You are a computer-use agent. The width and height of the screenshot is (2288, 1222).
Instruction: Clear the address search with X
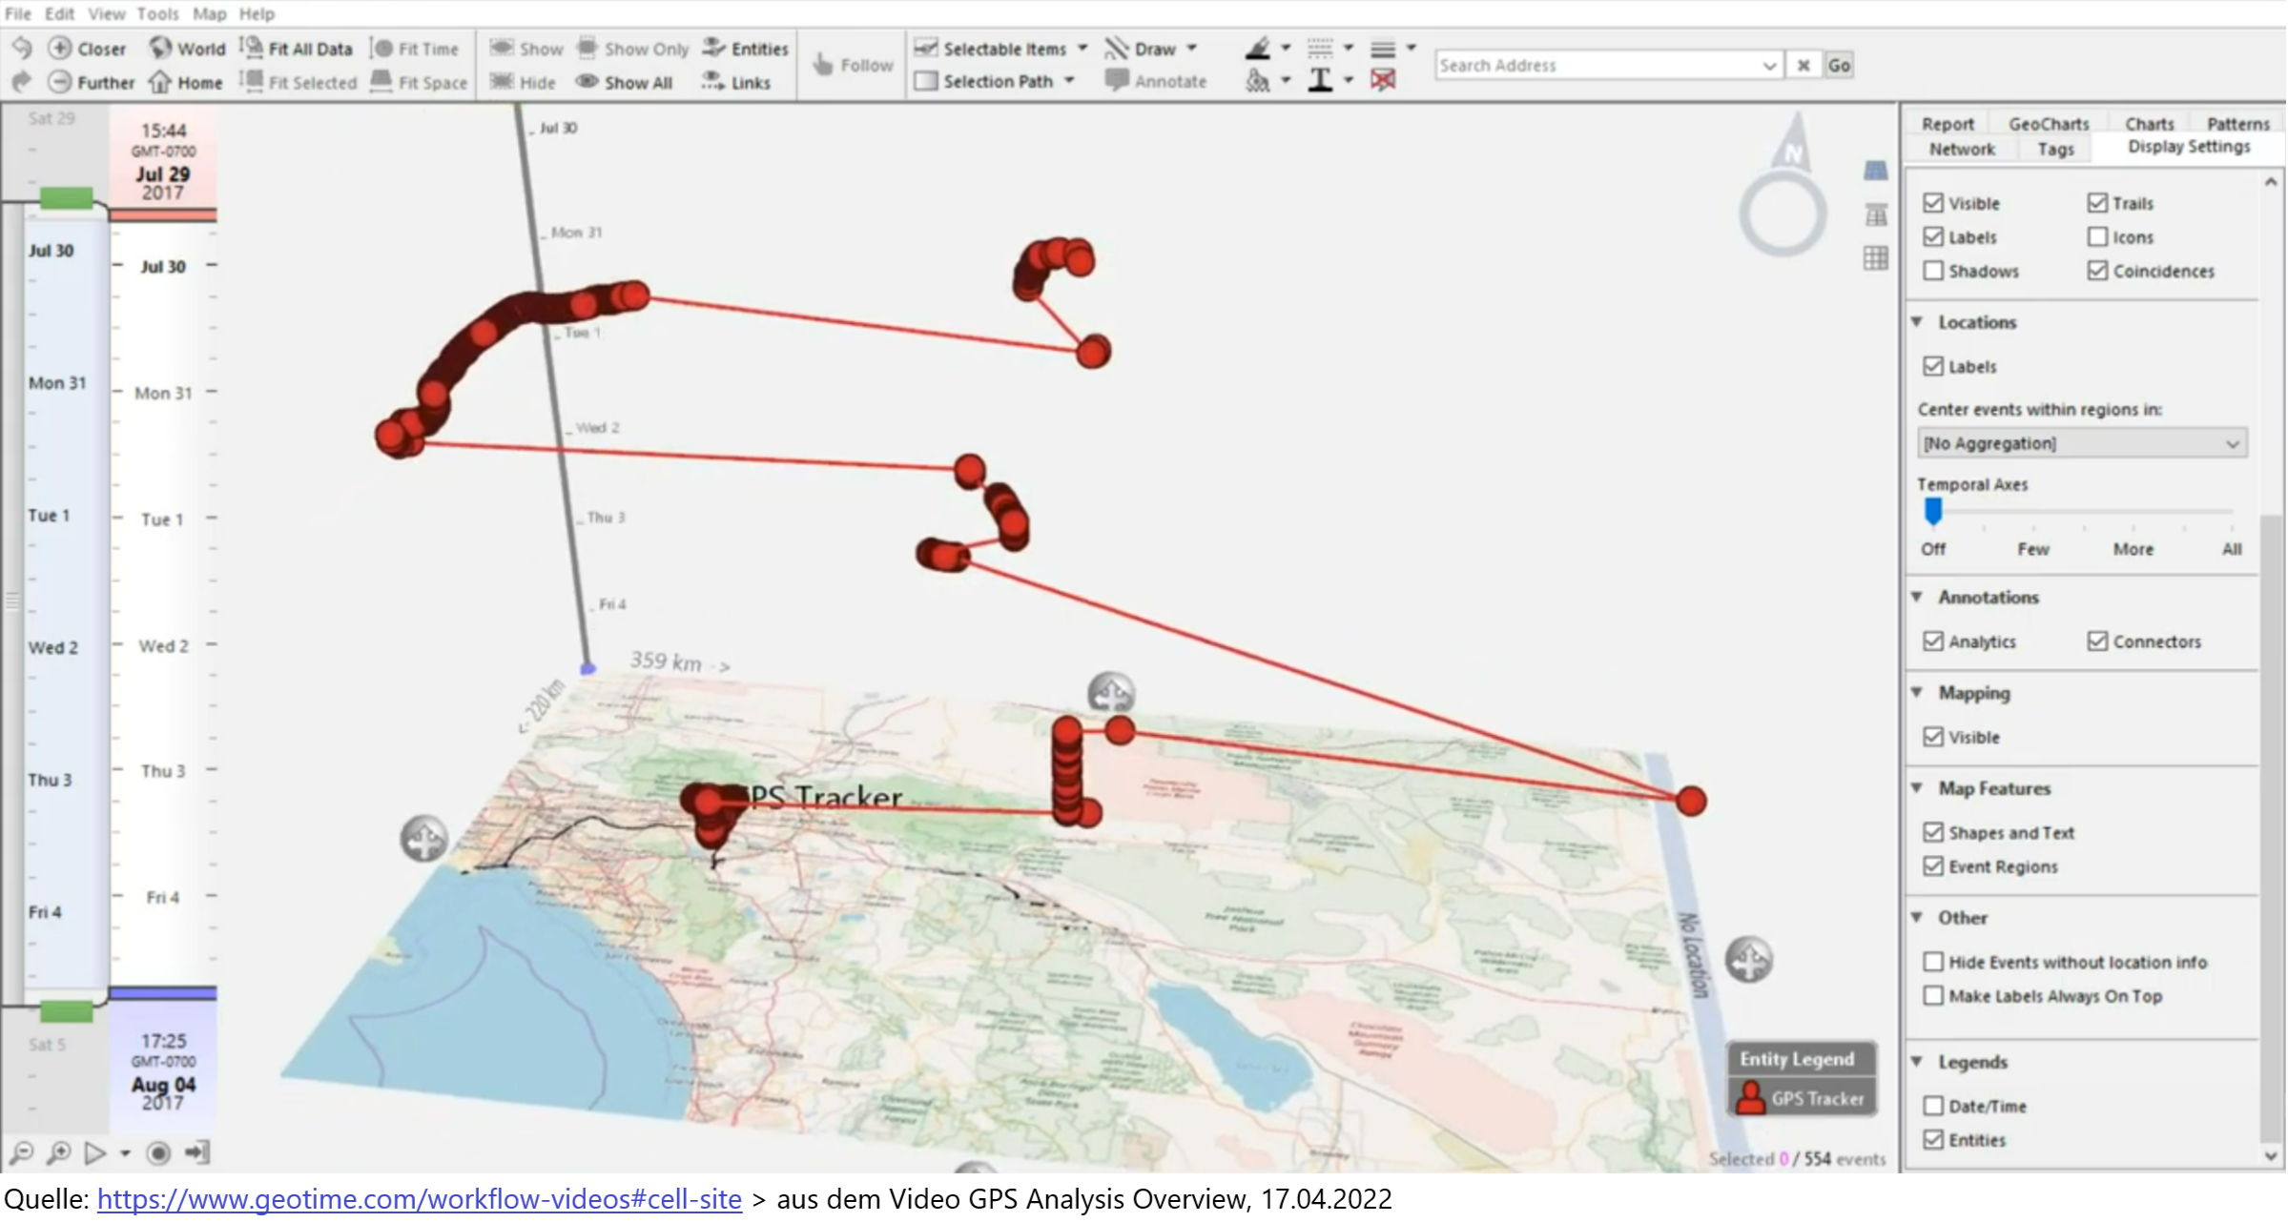(x=1803, y=65)
